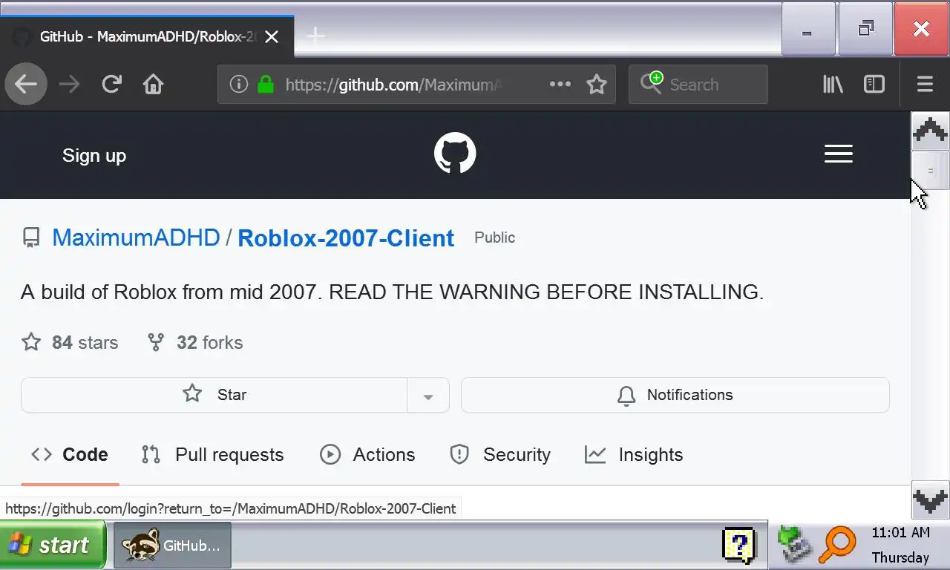950x570 pixels.
Task: Toggle the browser sidebar view
Action: pyautogui.click(x=874, y=84)
